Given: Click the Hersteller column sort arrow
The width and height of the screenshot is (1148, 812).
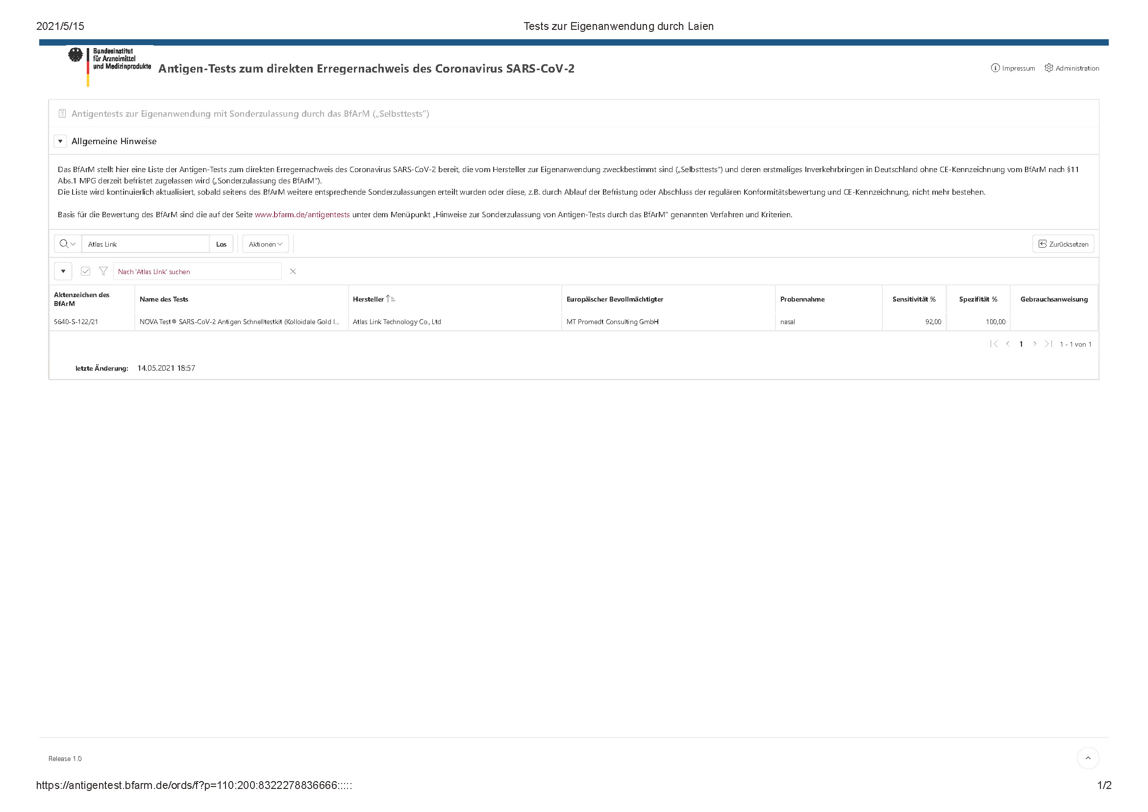Looking at the screenshot, I should point(391,299).
